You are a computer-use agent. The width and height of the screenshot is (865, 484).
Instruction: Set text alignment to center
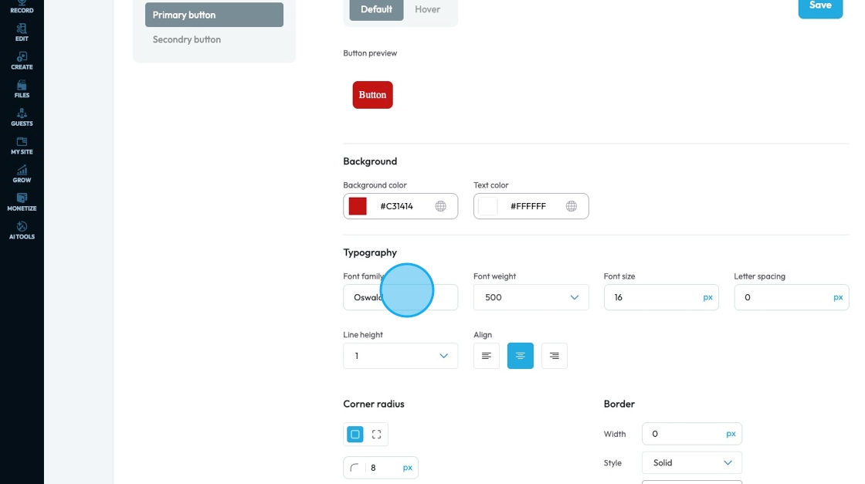[x=521, y=356]
